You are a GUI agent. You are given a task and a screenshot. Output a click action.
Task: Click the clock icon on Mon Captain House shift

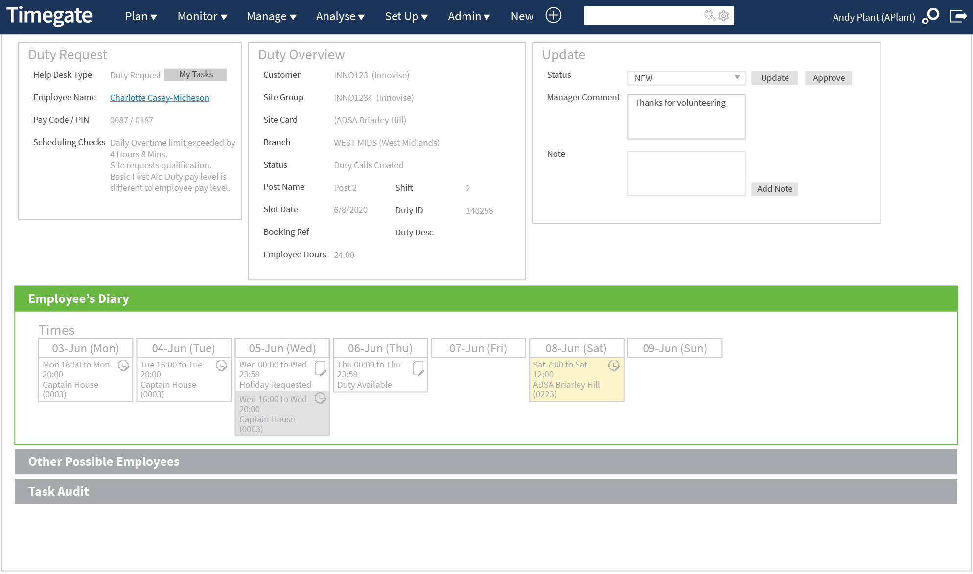(x=124, y=366)
